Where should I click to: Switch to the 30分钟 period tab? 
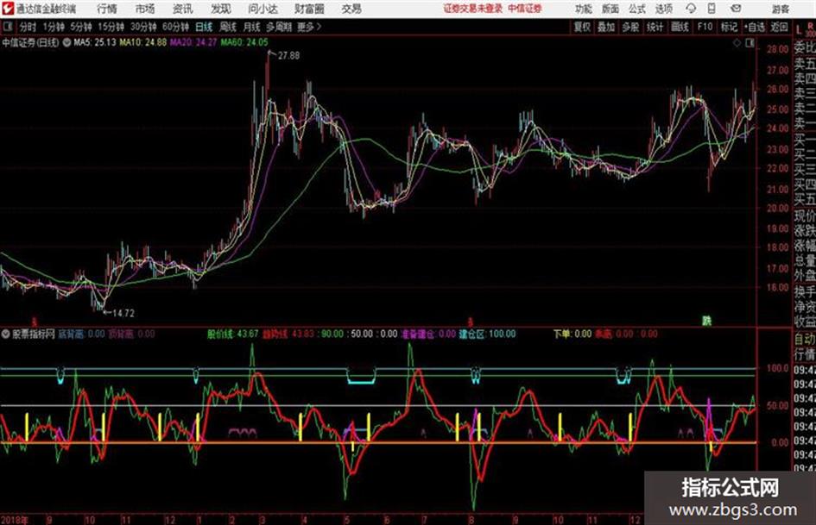coord(143,27)
